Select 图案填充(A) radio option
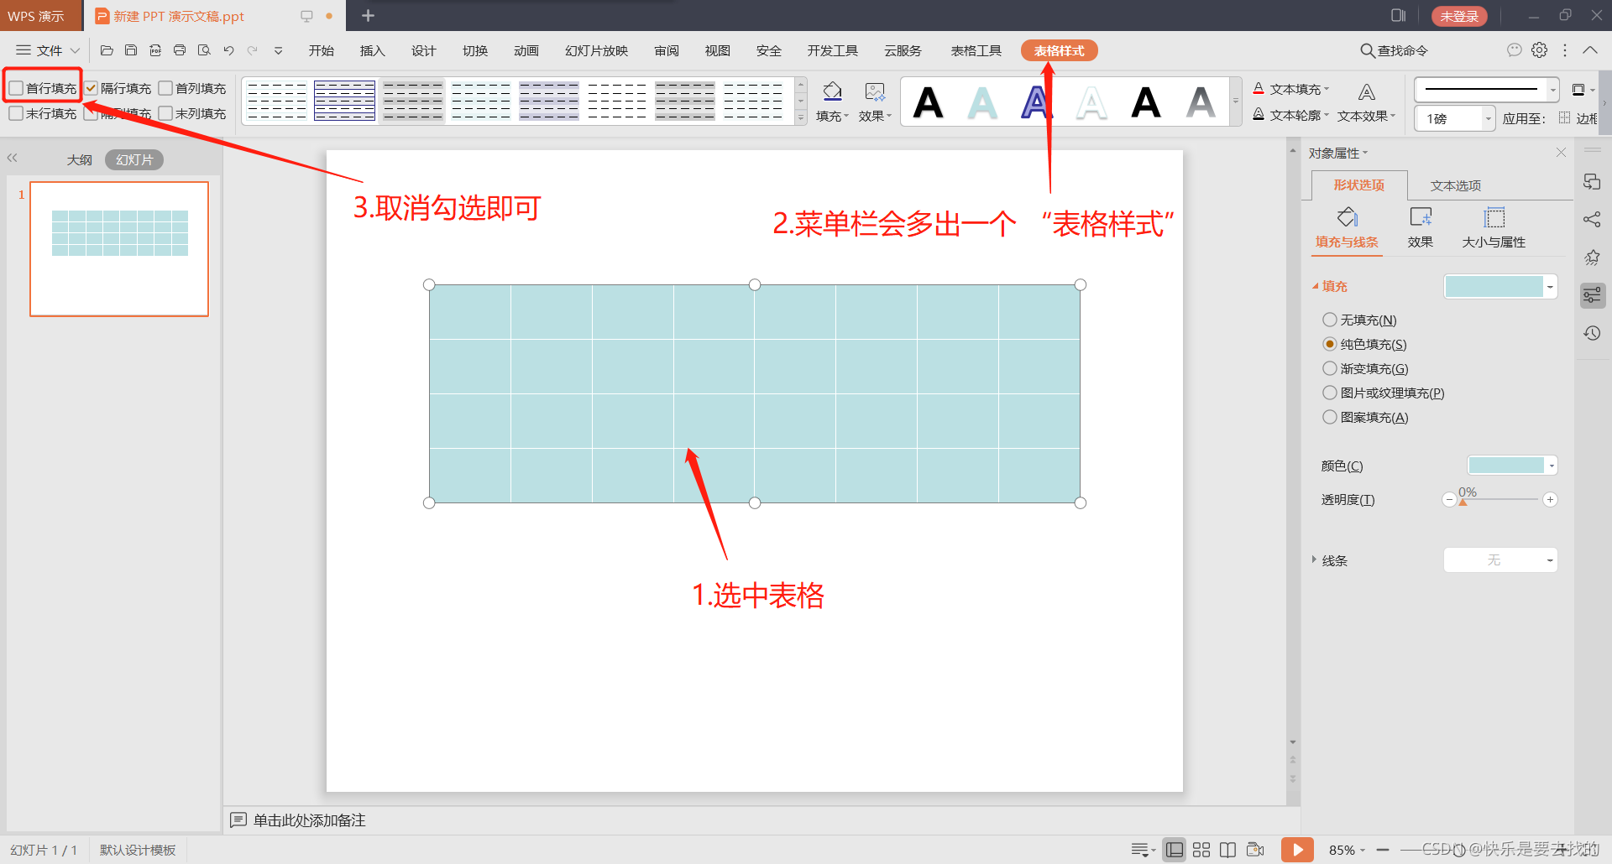The width and height of the screenshot is (1612, 864). coord(1329,417)
